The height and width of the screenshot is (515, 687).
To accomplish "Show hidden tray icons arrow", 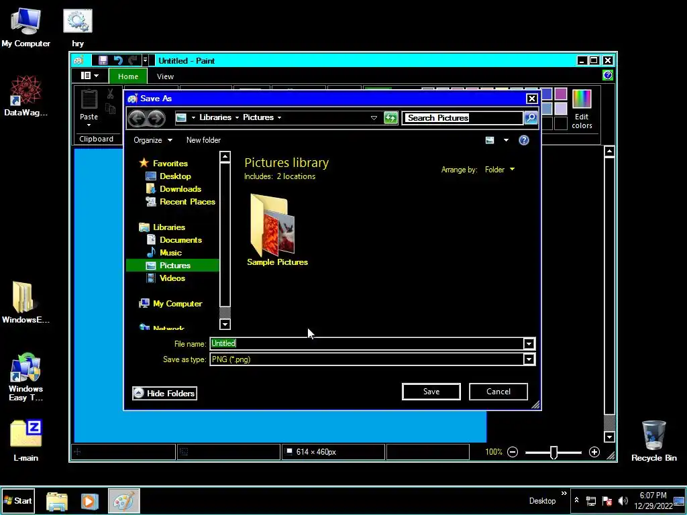I will (x=576, y=500).
